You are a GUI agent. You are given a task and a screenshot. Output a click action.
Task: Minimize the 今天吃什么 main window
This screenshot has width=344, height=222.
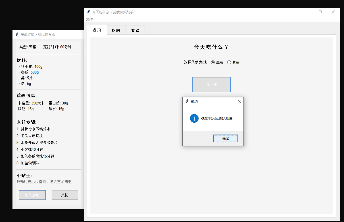point(307,12)
